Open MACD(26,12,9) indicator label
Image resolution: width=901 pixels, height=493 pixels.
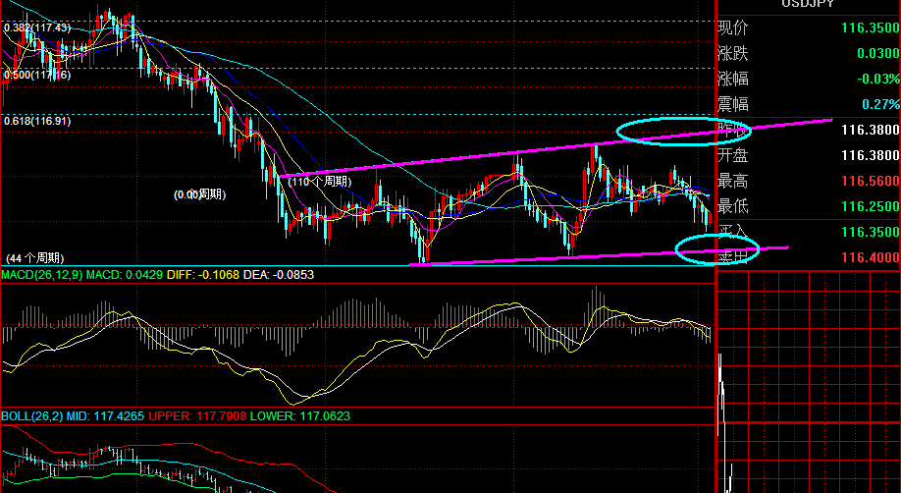[x=42, y=275]
